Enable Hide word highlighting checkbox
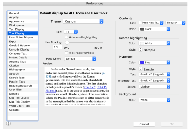Image resolution: width=189 pixels, height=131 pixels. point(66,37)
